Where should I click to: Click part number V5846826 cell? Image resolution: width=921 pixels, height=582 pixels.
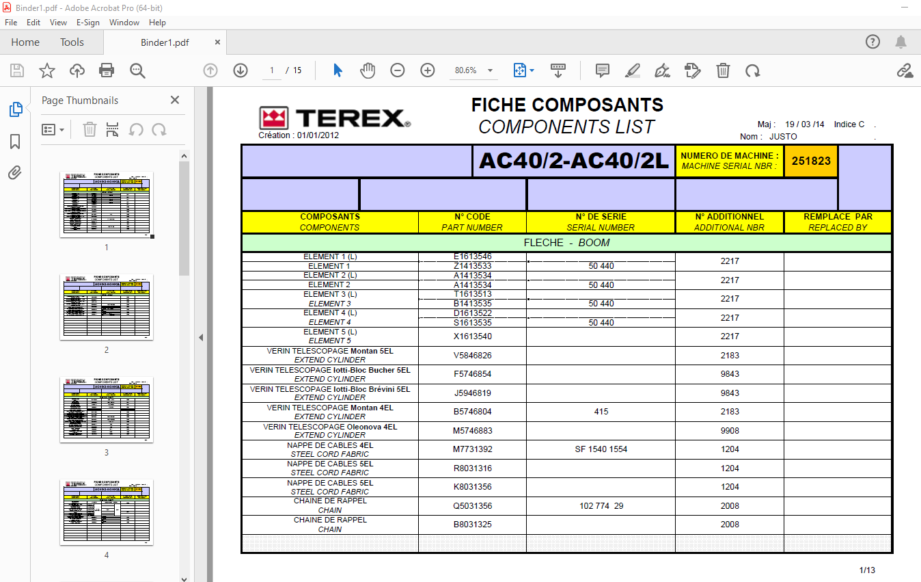click(x=473, y=356)
